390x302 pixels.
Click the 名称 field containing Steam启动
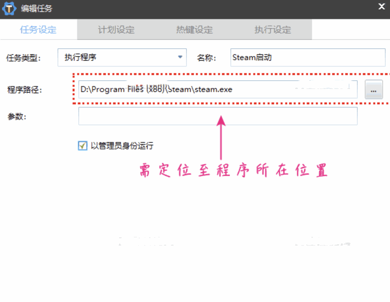[307, 57]
